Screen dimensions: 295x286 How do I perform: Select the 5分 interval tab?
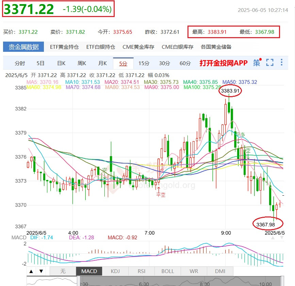click(123, 63)
